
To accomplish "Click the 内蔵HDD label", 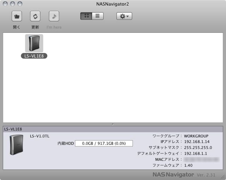I will 66,143.
